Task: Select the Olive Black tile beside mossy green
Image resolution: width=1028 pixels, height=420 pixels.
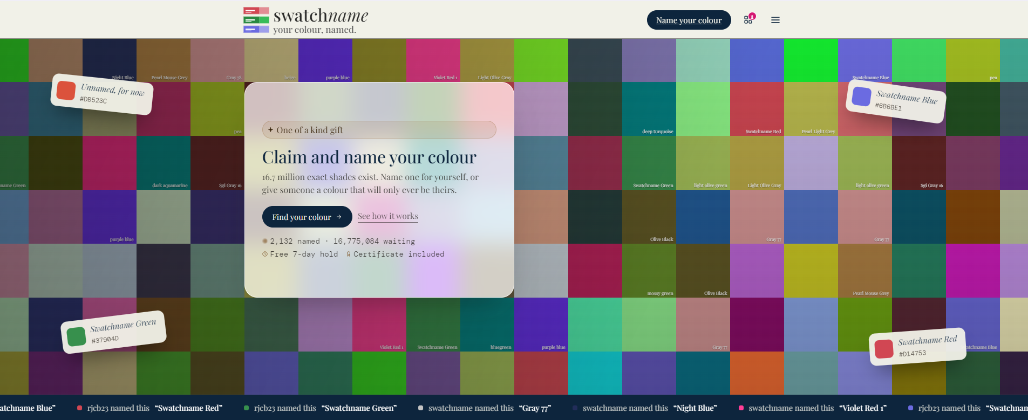Action: [703, 270]
